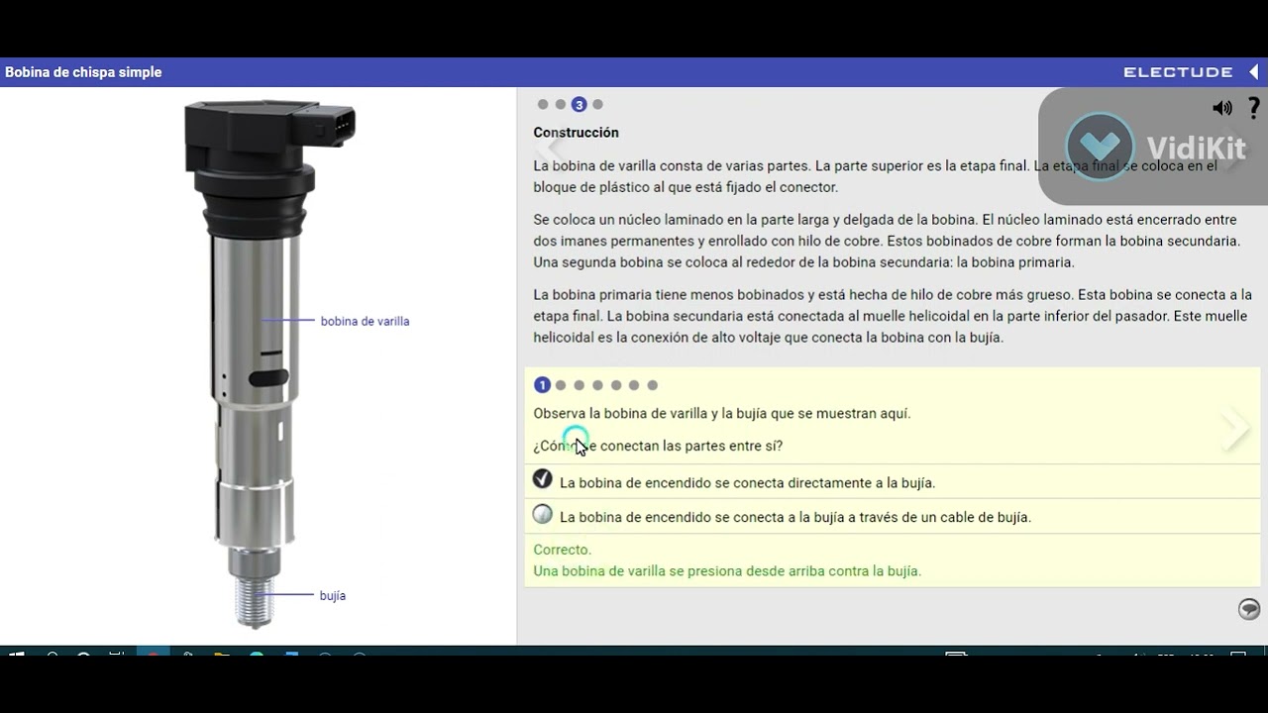The image size is (1268, 713).
Task: Go to question dot five
Action: [616, 385]
